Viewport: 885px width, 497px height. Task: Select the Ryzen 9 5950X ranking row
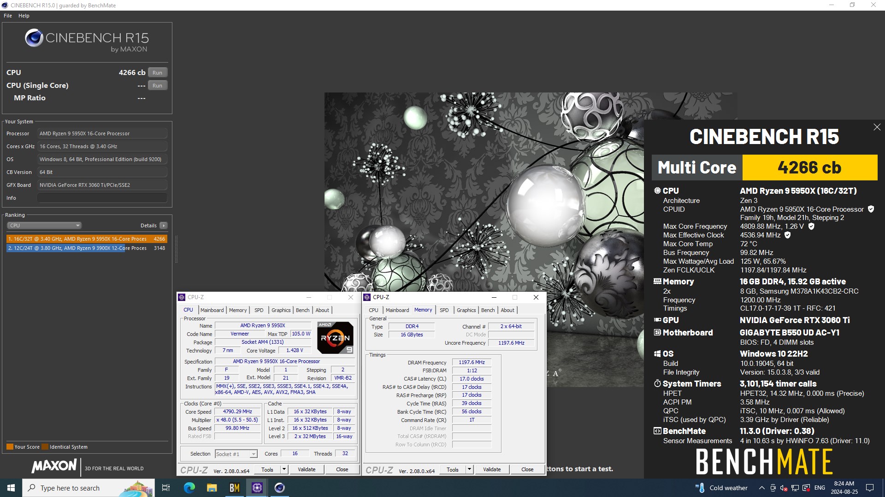[87, 239]
